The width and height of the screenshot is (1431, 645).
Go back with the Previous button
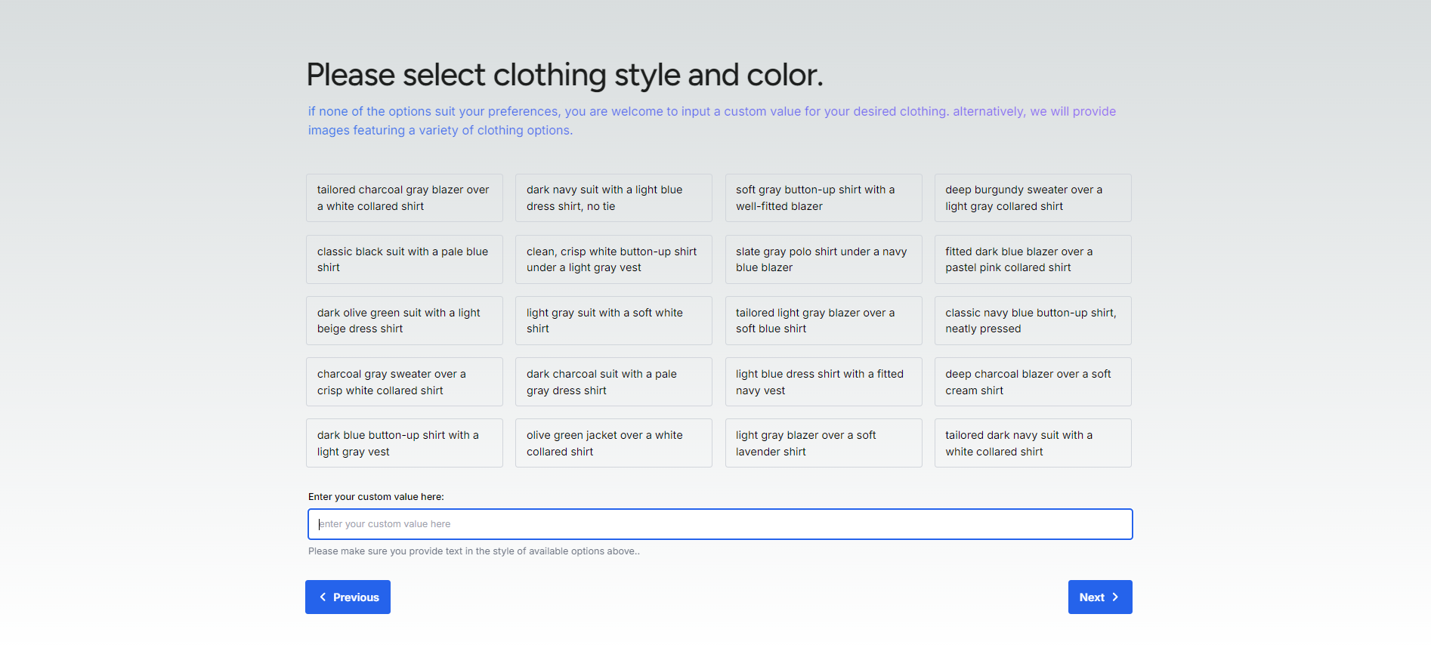348,597
